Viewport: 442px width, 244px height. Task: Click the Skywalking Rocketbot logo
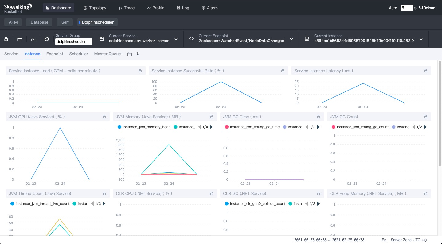(18, 8)
